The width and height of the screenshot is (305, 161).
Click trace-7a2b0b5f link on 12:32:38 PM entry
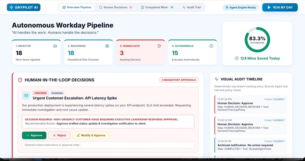coord(274,99)
